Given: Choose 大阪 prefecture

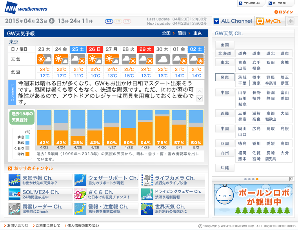Looking at the screenshot, I should pyautogui.click(x=285, y=113).
